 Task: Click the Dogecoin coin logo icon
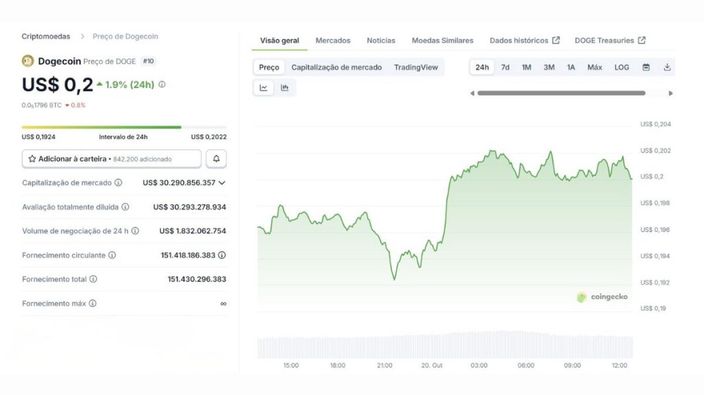[27, 61]
